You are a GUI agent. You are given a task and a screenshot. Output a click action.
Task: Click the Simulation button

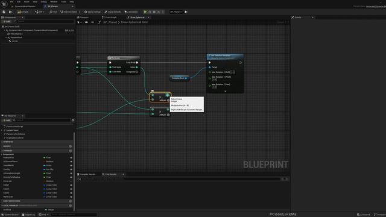click(131, 12)
